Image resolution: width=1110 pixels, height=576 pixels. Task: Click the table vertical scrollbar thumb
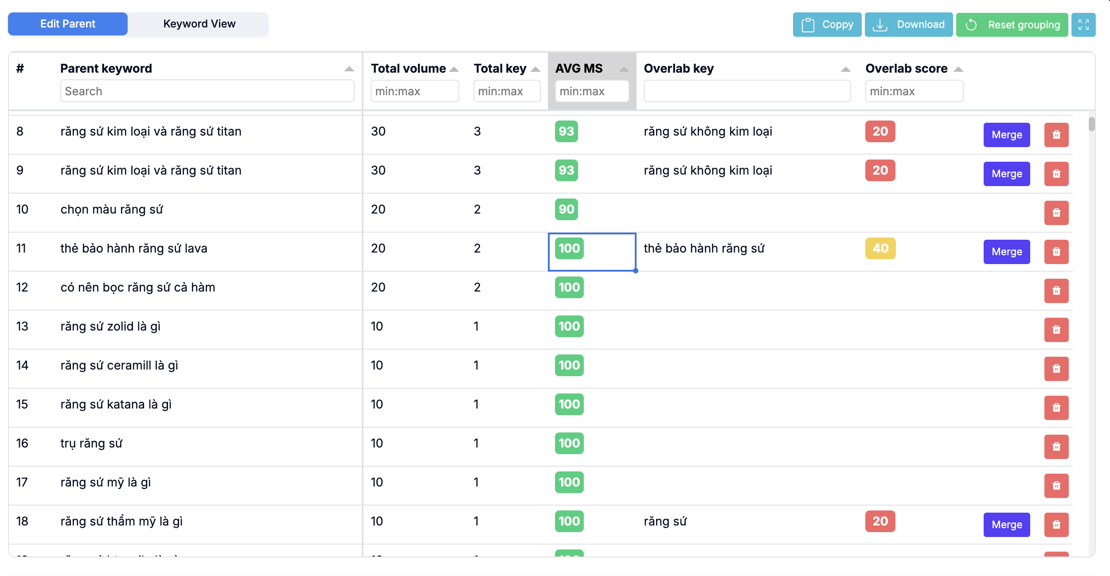point(1091,124)
